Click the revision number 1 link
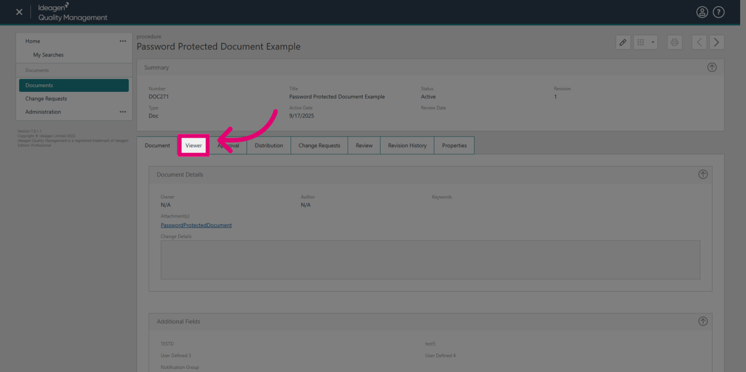Image resolution: width=746 pixels, height=372 pixels. 555,97
